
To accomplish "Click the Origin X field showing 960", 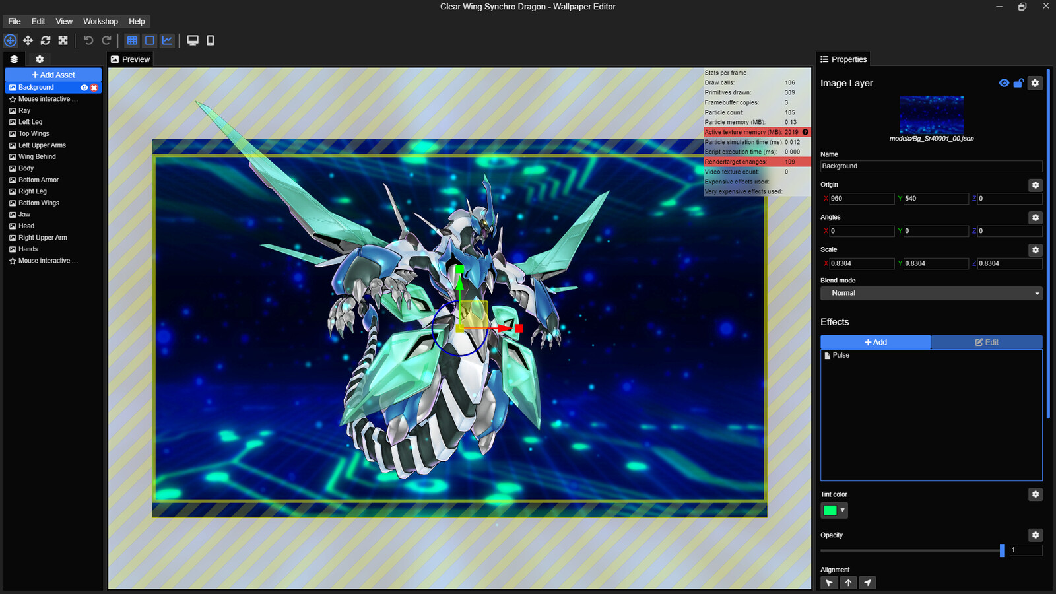I will (861, 199).
